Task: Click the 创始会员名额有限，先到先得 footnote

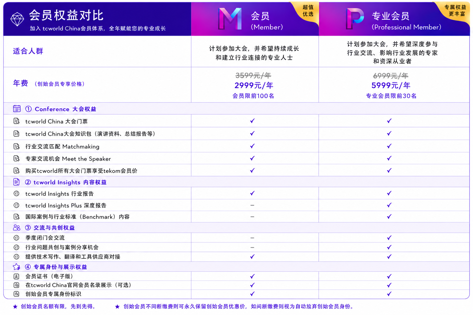Action: click(58, 306)
